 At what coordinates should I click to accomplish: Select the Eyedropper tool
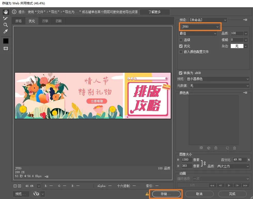pos(6,31)
